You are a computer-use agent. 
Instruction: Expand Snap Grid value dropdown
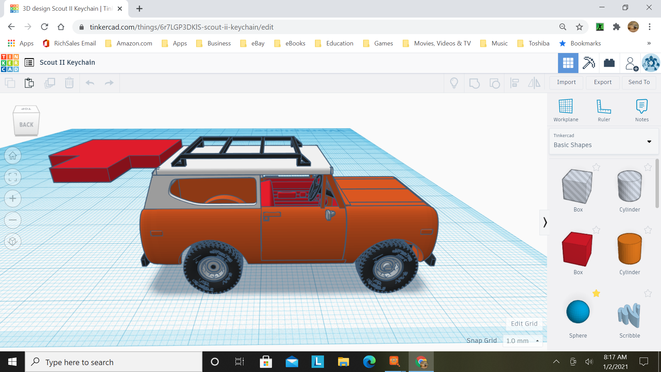pos(537,341)
